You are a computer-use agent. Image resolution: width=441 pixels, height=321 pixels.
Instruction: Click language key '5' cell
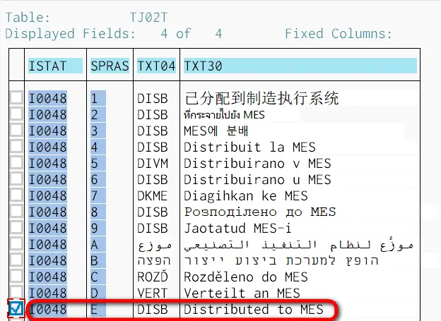point(98,164)
